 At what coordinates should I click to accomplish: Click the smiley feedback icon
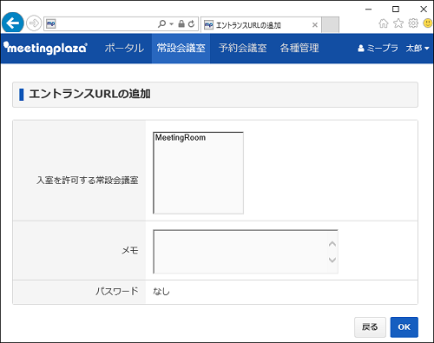point(428,23)
